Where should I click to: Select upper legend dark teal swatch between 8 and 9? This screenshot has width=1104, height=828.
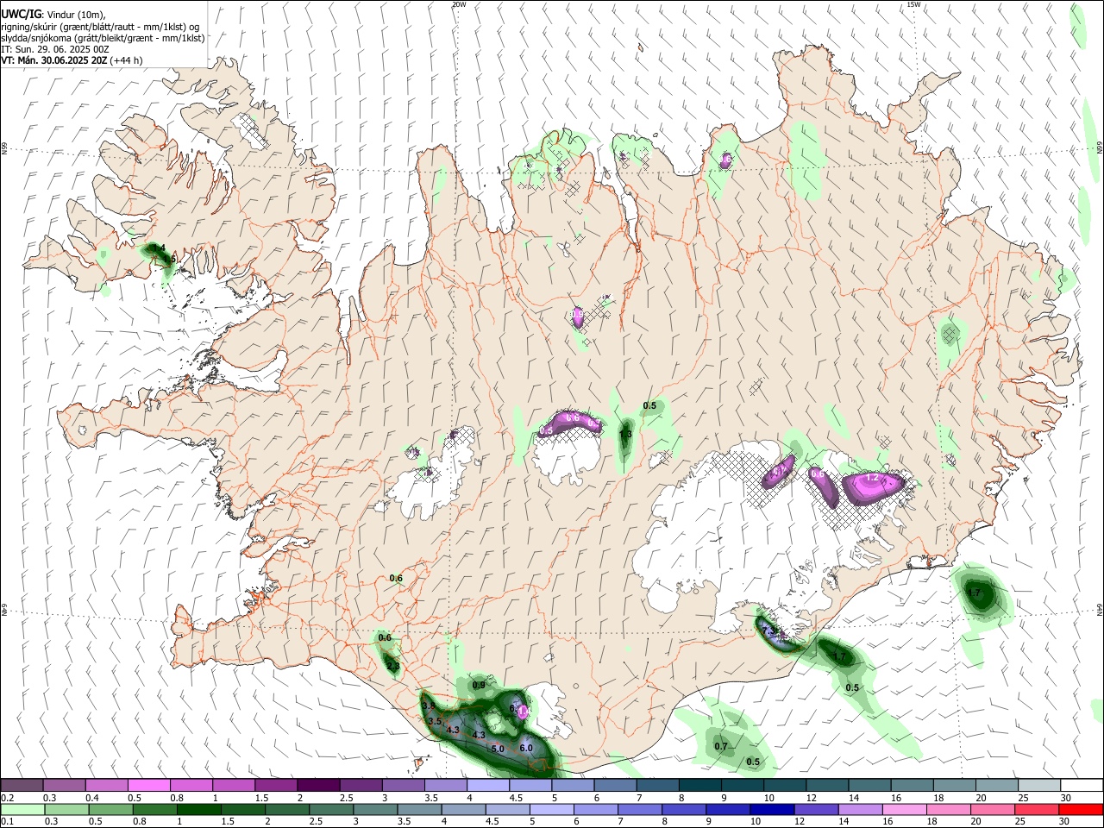tap(700, 786)
